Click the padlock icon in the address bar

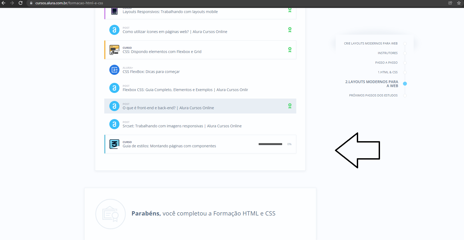click(31, 3)
